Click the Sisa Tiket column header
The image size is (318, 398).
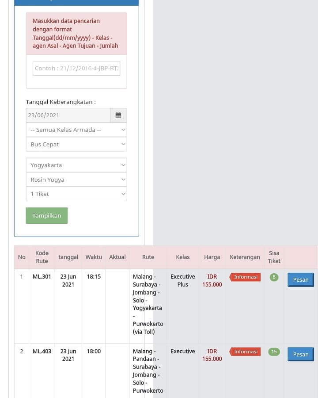tap(274, 257)
